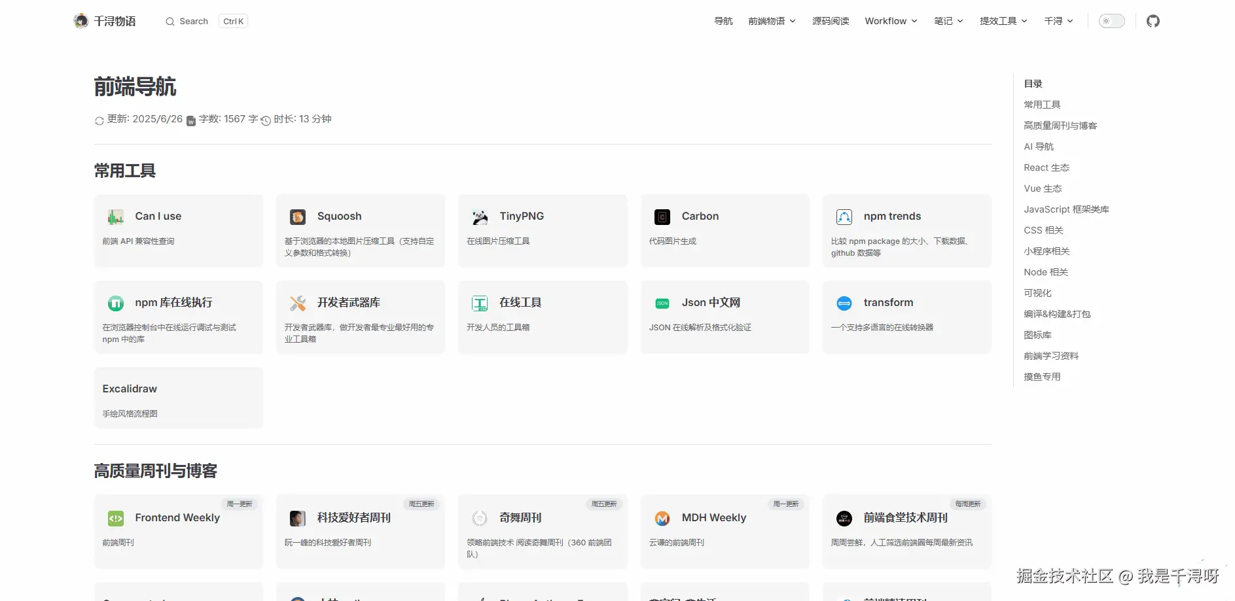This screenshot has width=1235, height=601.
Task: Jump to CSS 相关 in the outline
Action: point(1044,230)
